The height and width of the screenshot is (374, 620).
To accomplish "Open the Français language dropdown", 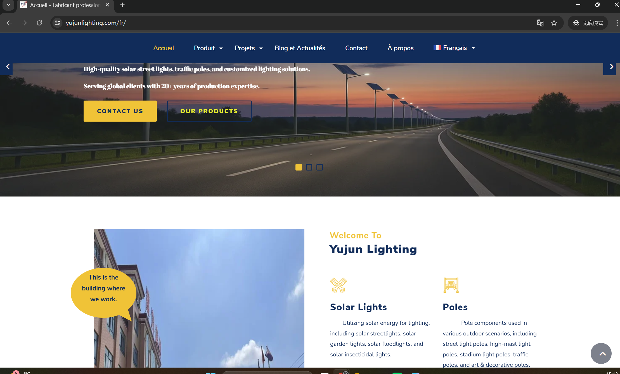I will [454, 48].
